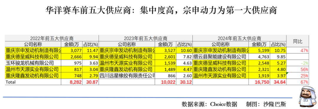This screenshot has width=318, height=109.
Task: Select the 2.79 percentage cell
Action: pos(91,76)
